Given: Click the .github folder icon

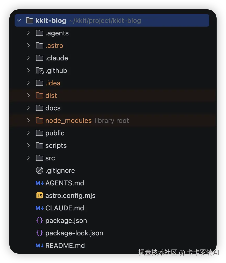Looking at the screenshot, I should (x=40, y=71).
